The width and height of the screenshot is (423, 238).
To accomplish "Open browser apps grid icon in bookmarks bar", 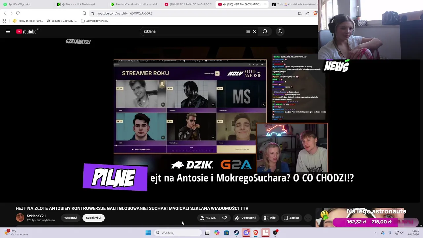I will point(4,21).
